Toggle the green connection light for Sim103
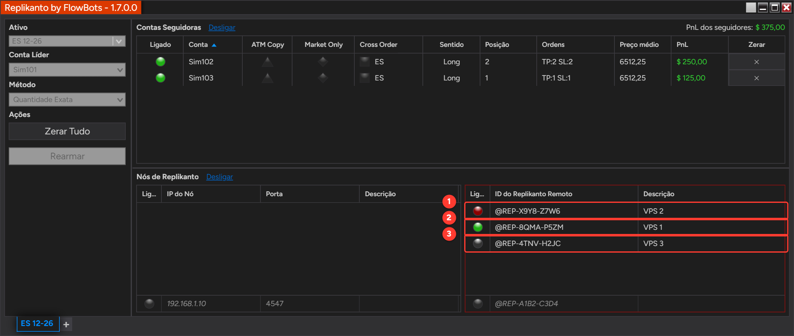 point(161,78)
